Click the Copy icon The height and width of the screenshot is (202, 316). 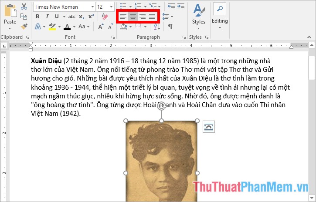(24, 17)
